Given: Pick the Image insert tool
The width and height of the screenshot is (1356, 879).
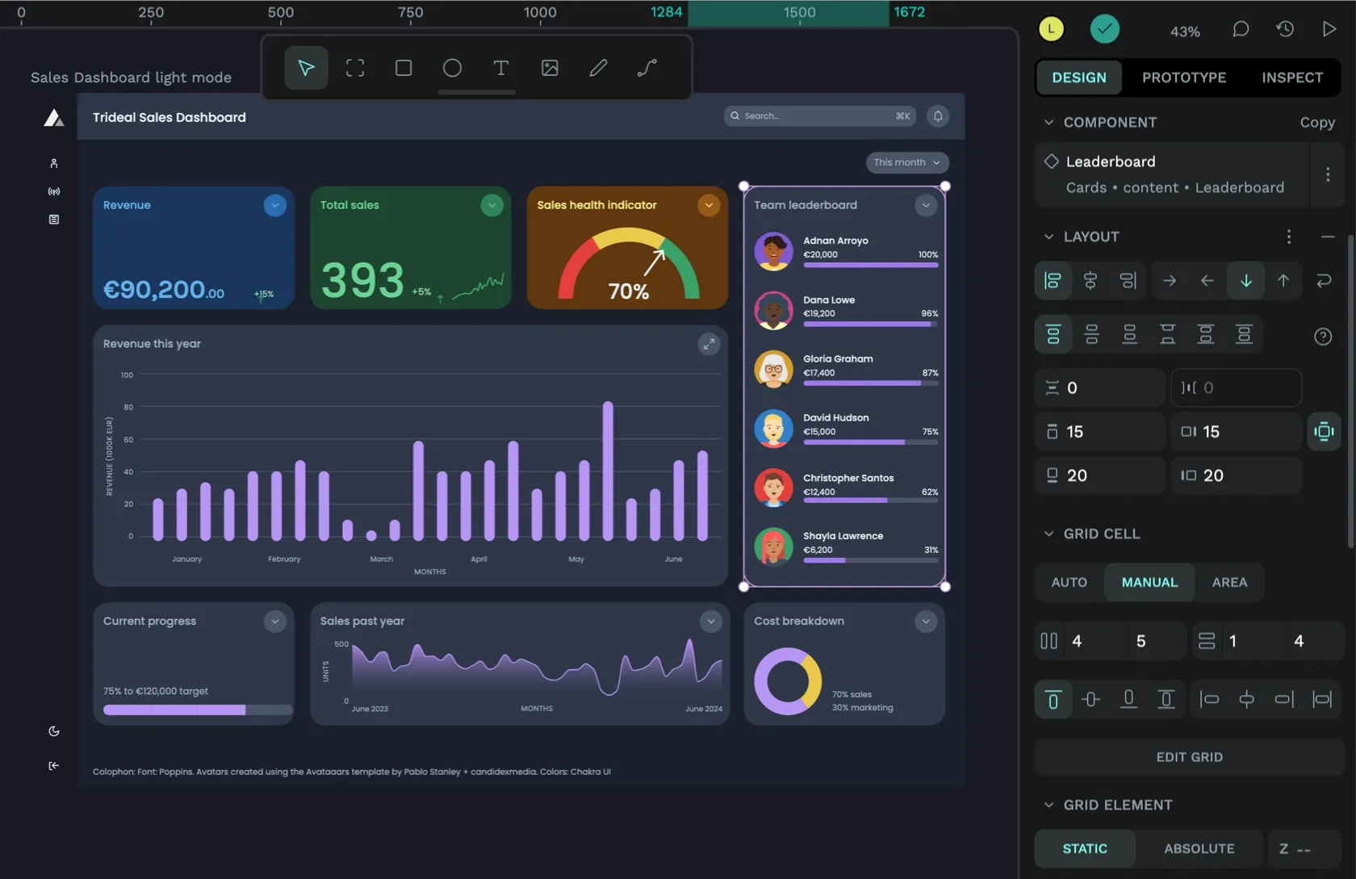Looking at the screenshot, I should 550,68.
